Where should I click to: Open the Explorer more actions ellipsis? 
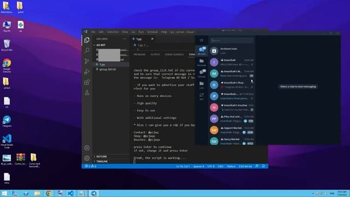[x=124, y=39]
